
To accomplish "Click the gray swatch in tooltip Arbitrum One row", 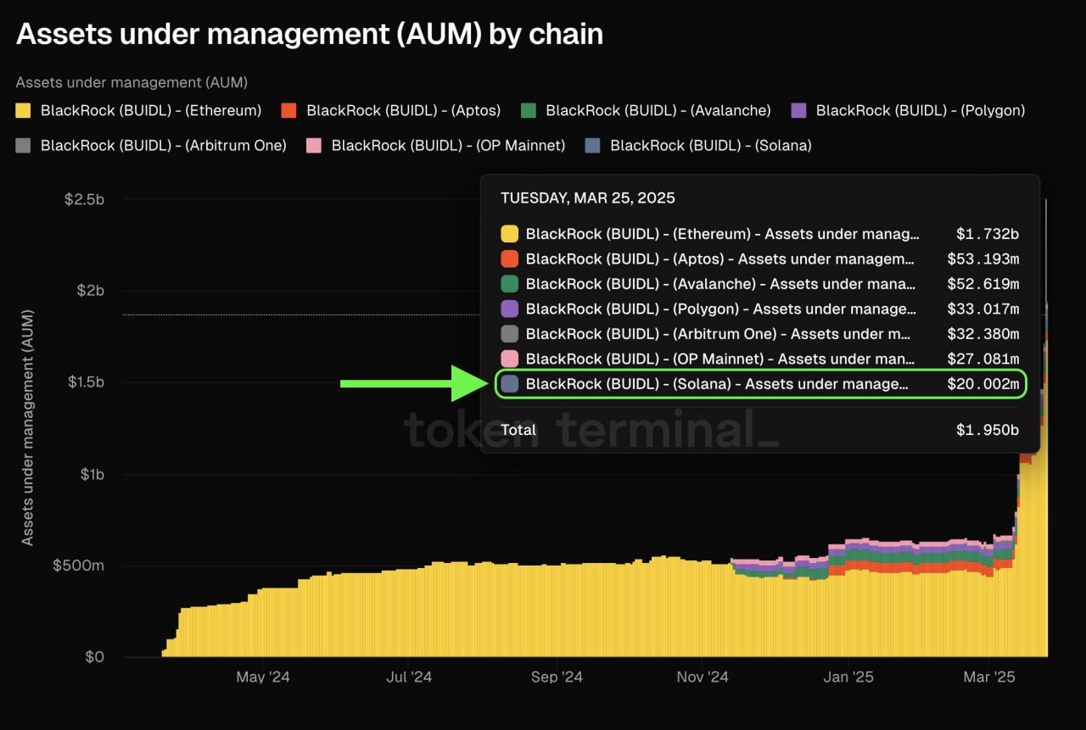I will click(x=509, y=334).
